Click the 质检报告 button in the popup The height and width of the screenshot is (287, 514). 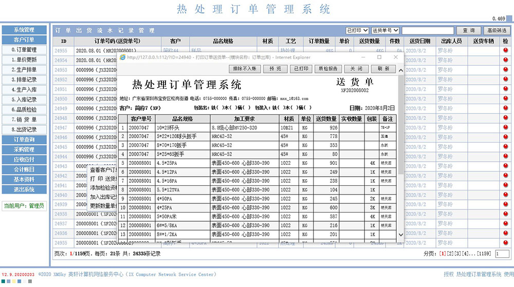tap(327, 69)
